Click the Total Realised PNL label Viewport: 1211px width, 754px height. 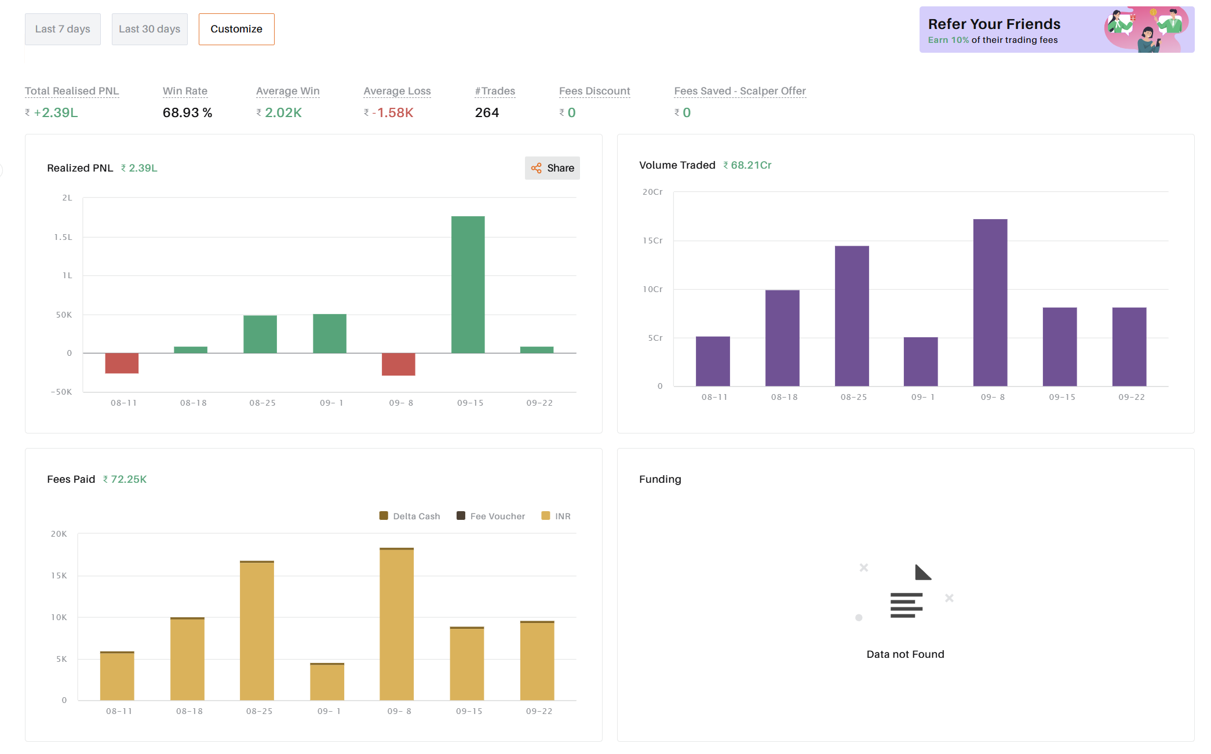click(x=72, y=91)
